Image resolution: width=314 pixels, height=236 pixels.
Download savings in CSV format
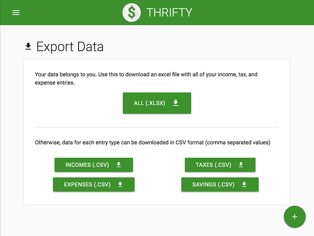point(220,184)
